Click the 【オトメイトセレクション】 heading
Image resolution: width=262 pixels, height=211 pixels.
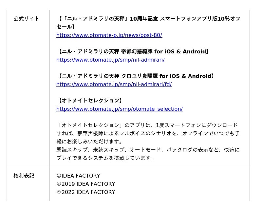tap(90, 101)
